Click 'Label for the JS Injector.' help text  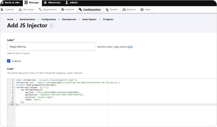pos(19,53)
